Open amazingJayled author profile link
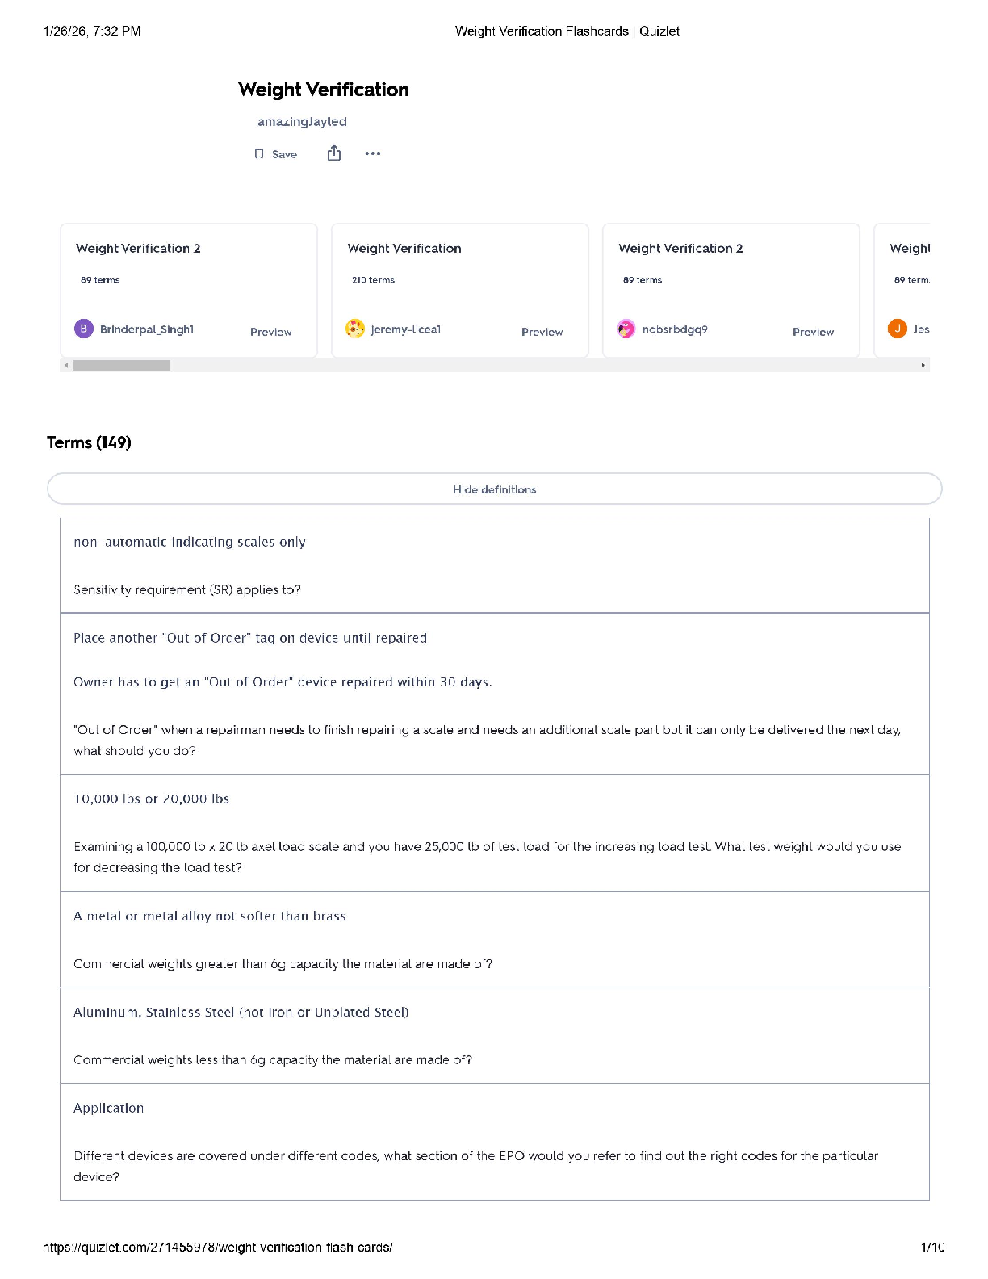The width and height of the screenshot is (988, 1279). 302,122
